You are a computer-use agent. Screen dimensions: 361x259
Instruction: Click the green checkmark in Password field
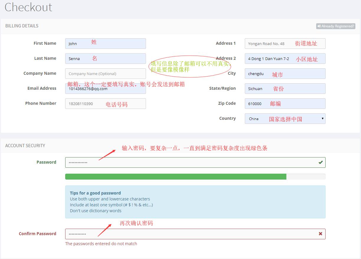(x=320, y=162)
